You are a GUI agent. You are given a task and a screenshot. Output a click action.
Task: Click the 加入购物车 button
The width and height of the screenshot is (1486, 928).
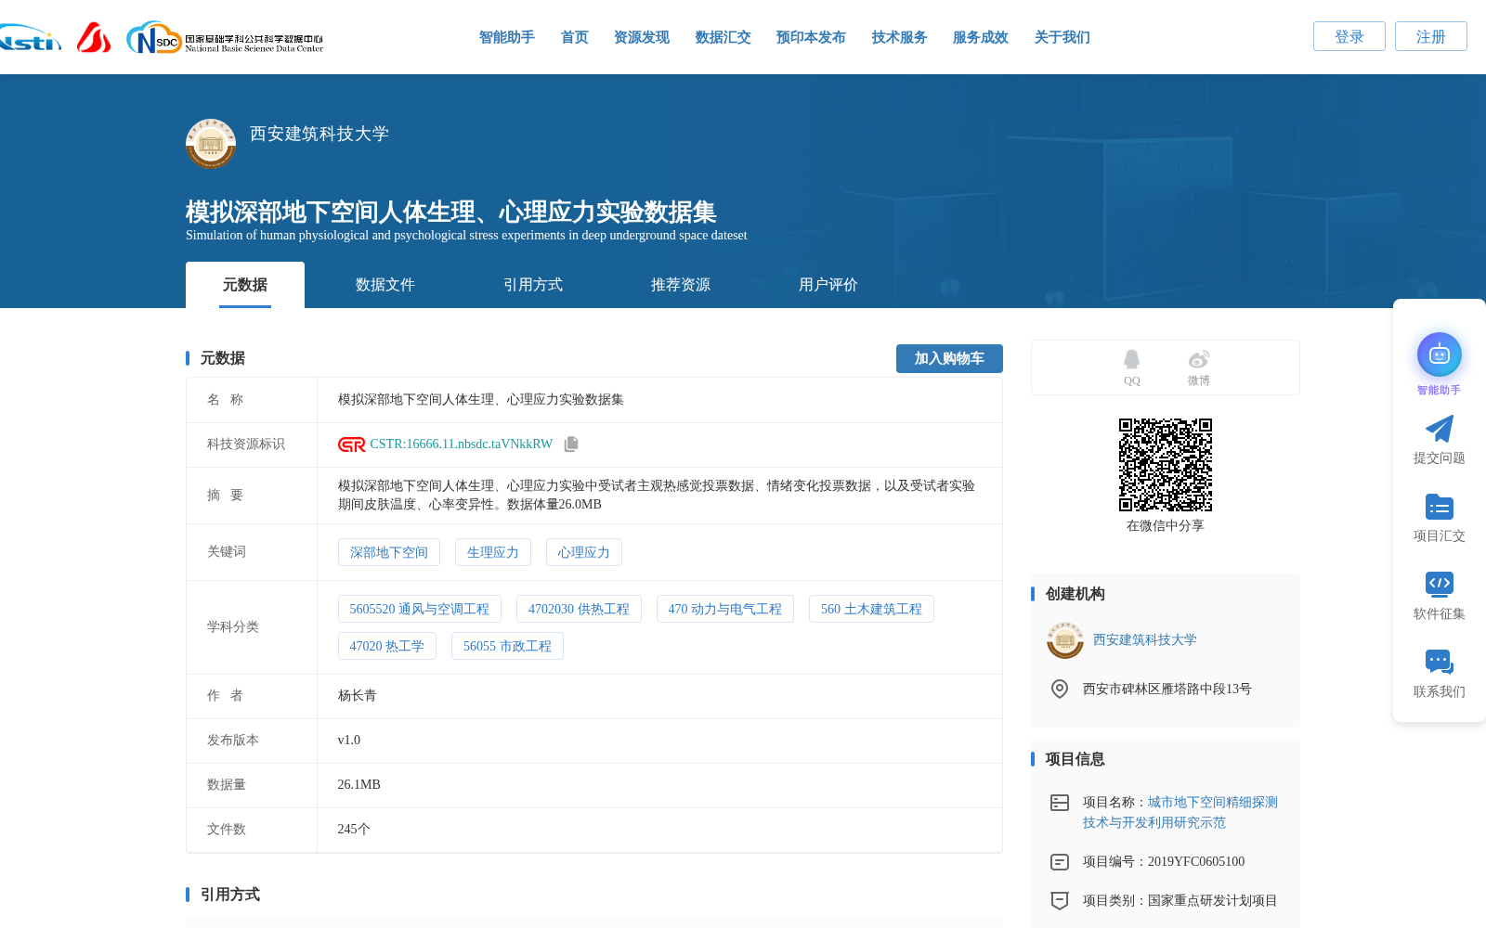point(949,358)
